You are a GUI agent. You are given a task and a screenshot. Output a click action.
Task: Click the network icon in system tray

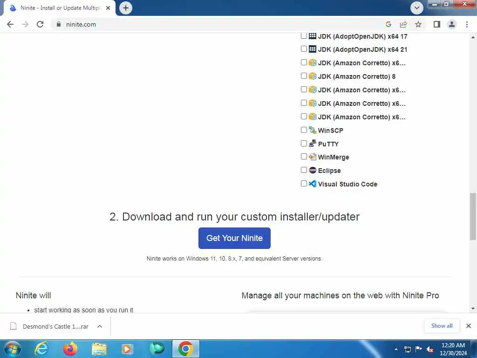point(408,349)
